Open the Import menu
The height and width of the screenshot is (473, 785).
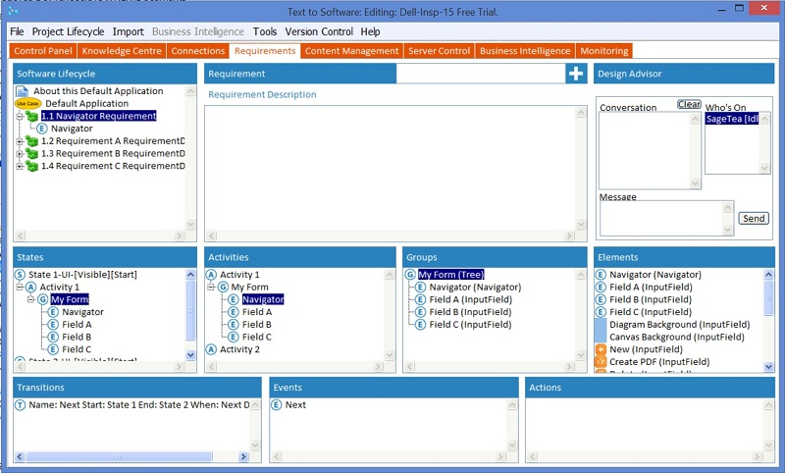[129, 31]
